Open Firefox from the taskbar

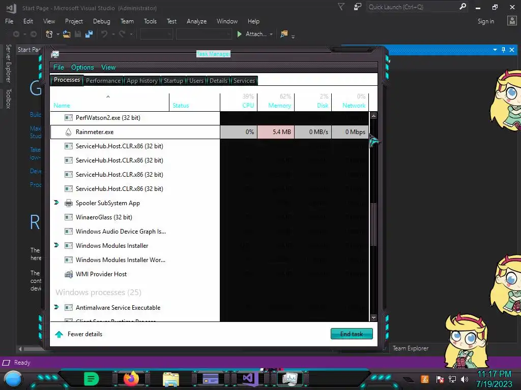[131, 378]
